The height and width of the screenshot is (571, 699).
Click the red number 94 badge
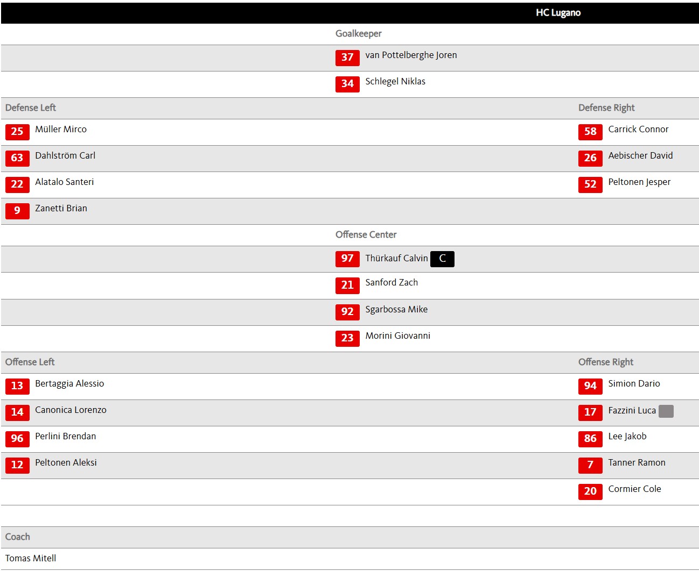coord(590,386)
